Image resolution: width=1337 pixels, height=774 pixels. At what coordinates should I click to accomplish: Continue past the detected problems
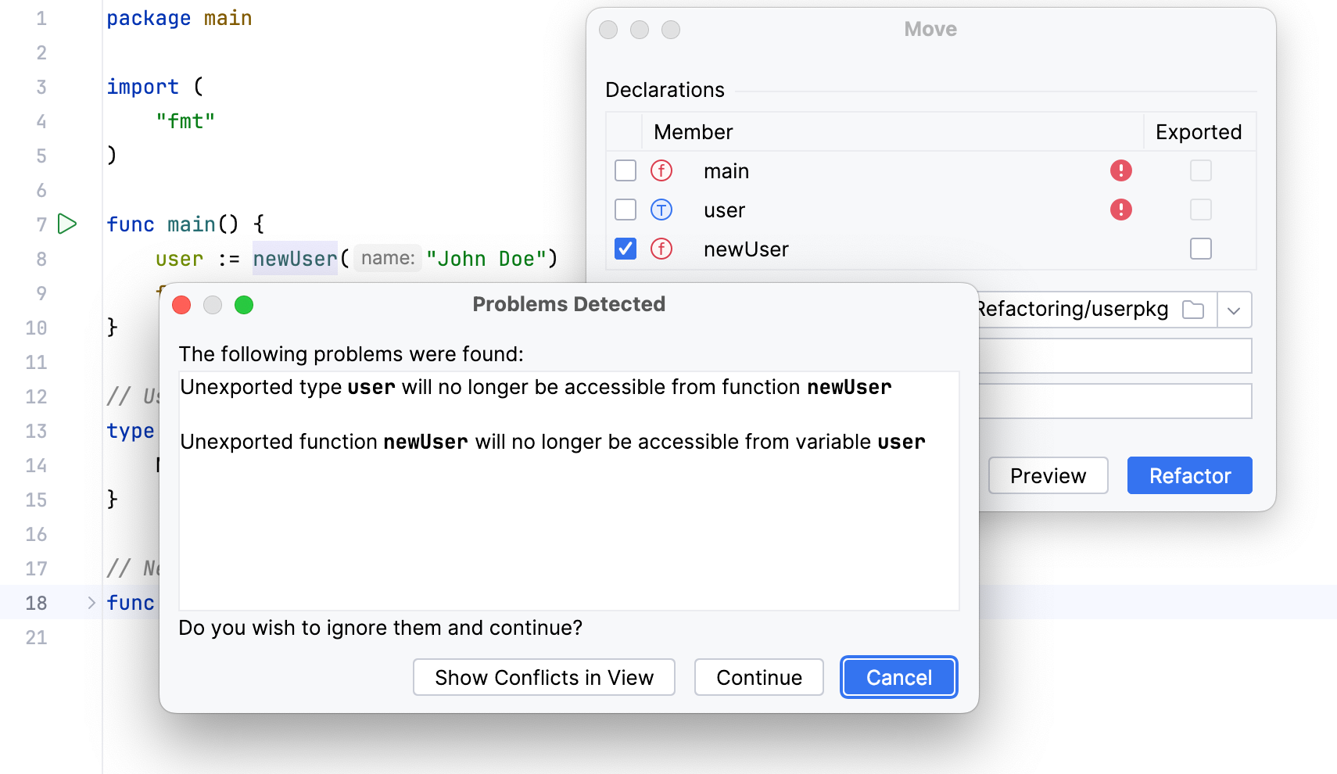(x=758, y=677)
